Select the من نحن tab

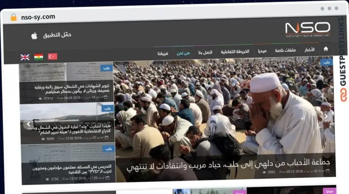tap(183, 53)
